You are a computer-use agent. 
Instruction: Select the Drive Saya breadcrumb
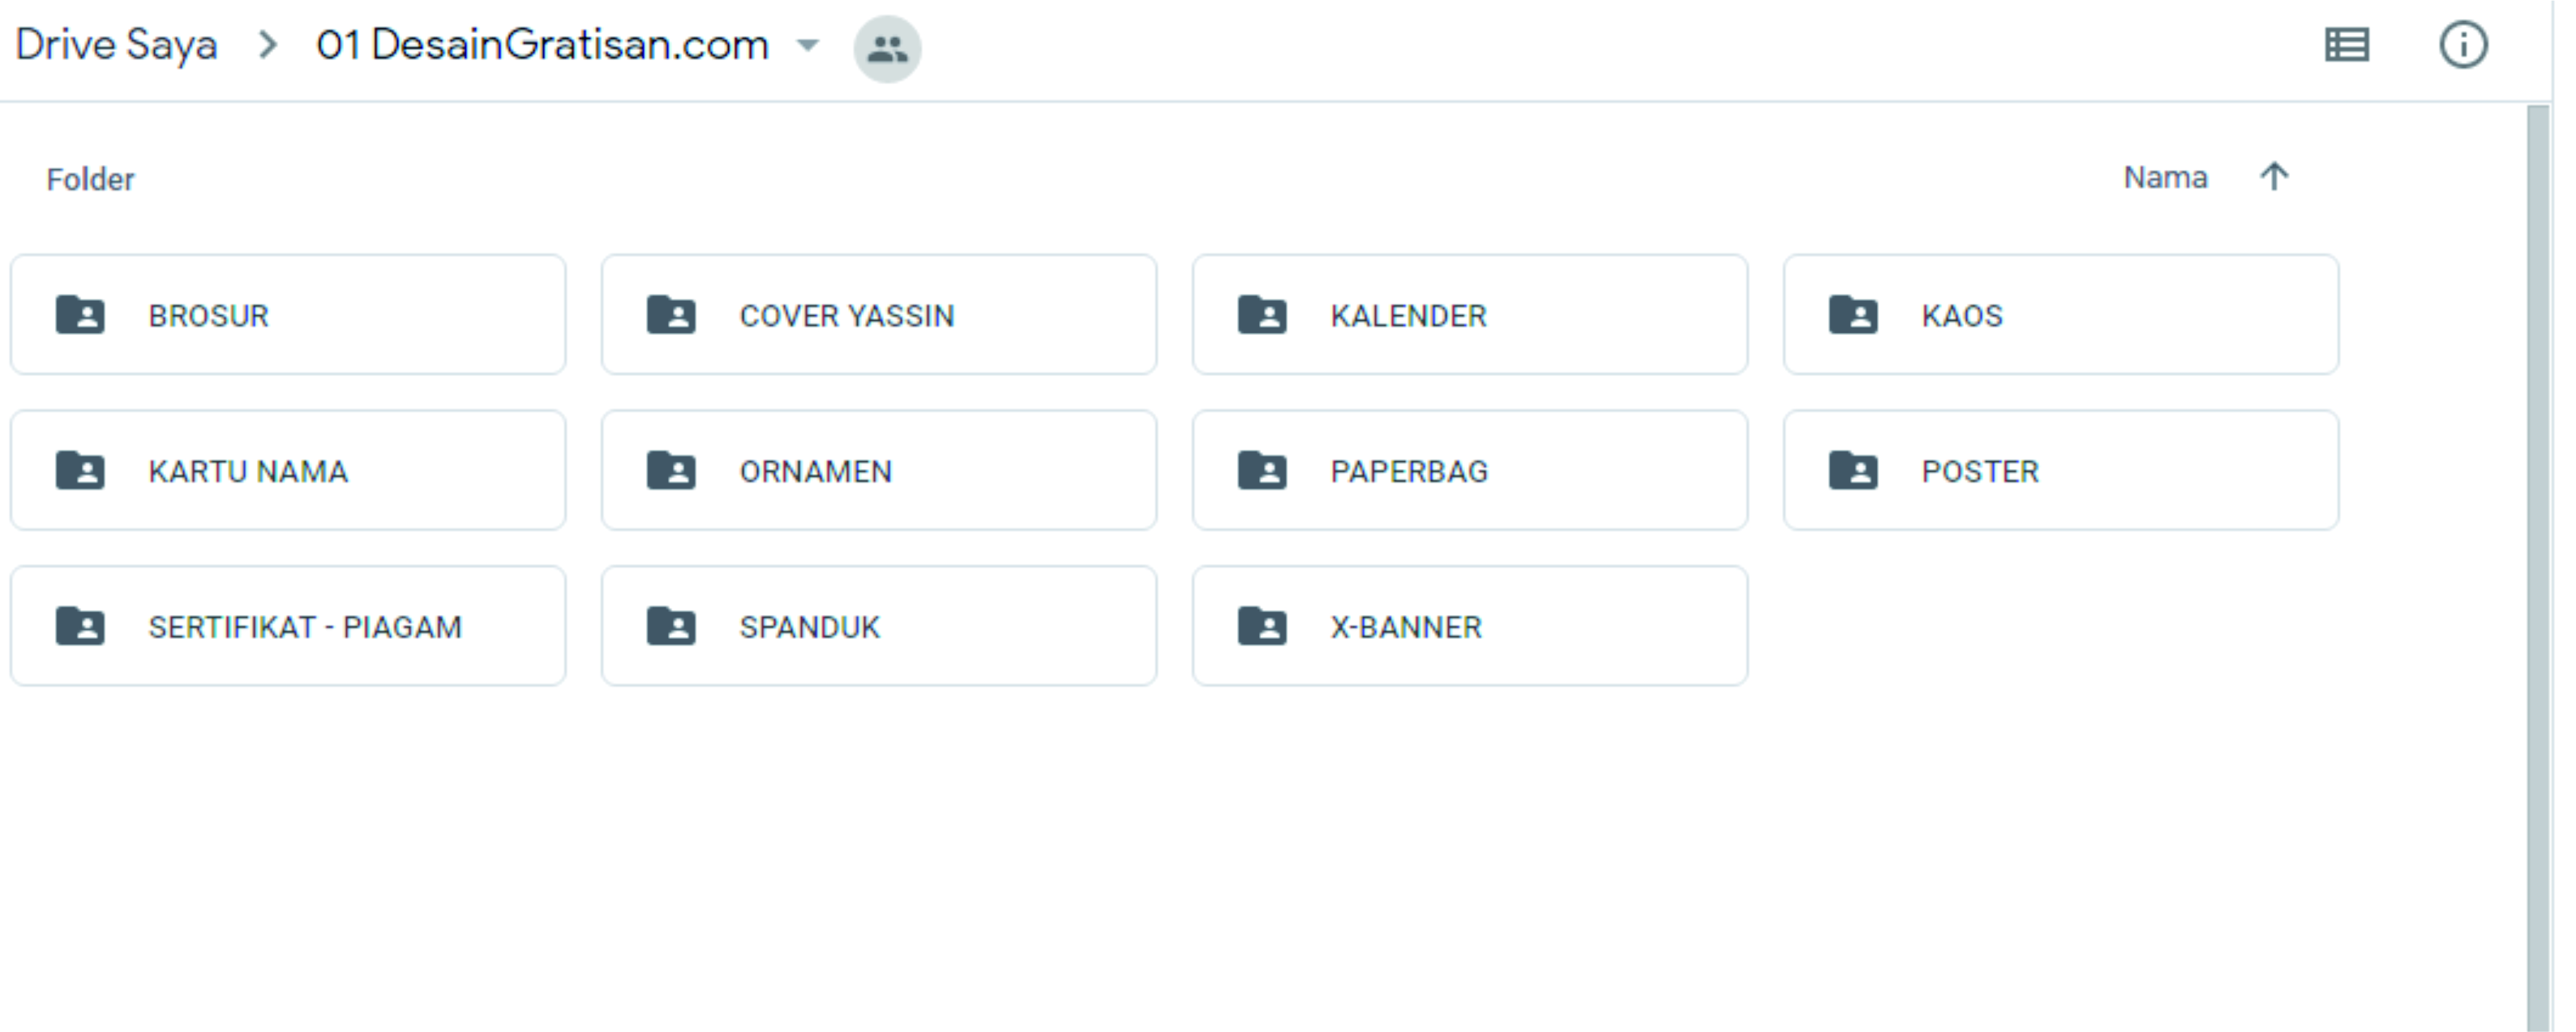pos(115,44)
